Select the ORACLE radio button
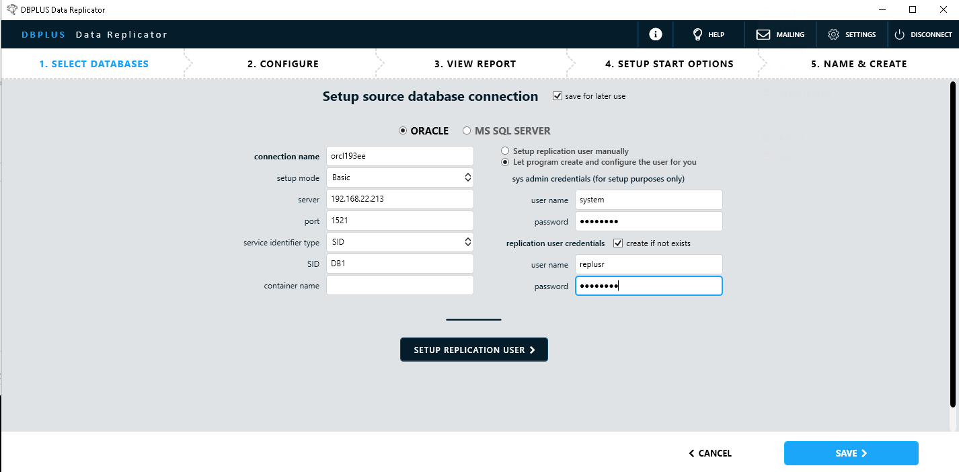Screen dimensions: 959x472 pyautogui.click(x=403, y=130)
